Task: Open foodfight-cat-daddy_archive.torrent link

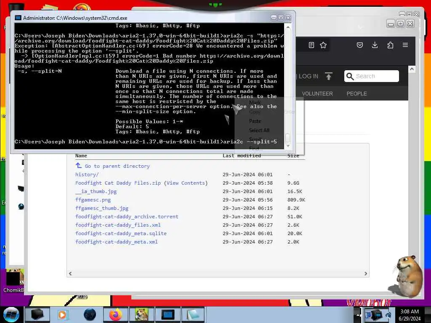Action: pyautogui.click(x=127, y=217)
